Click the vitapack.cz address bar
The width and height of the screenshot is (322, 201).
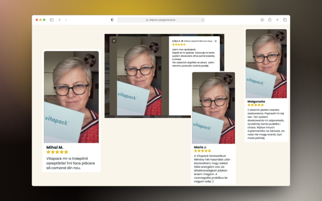161,20
